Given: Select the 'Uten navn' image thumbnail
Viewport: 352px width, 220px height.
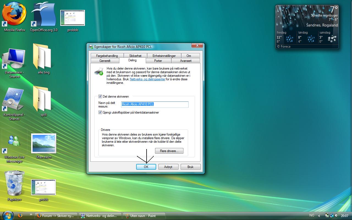Looking at the screenshot, I should [x=44, y=143].
